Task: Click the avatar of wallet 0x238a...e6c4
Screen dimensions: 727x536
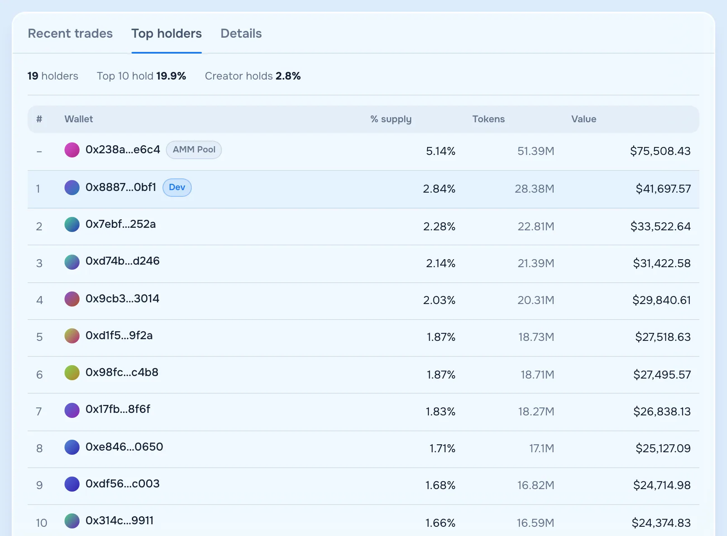Action: tap(72, 150)
